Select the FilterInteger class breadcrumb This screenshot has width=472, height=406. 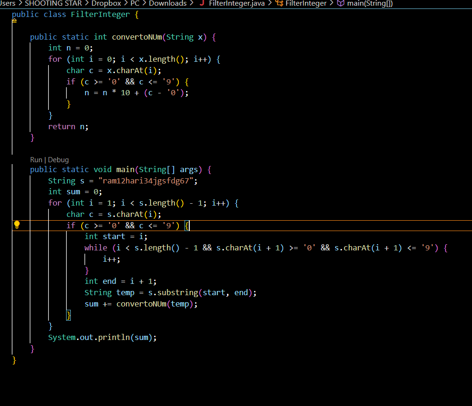tap(306, 3)
